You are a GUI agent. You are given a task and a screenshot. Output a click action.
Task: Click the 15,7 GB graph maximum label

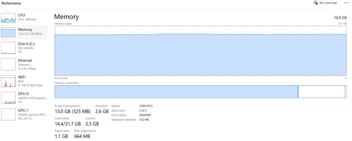[342, 23]
